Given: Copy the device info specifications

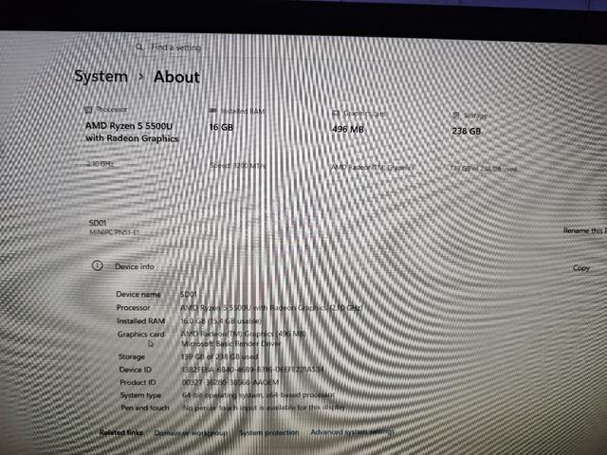Looking at the screenshot, I should pos(581,267).
